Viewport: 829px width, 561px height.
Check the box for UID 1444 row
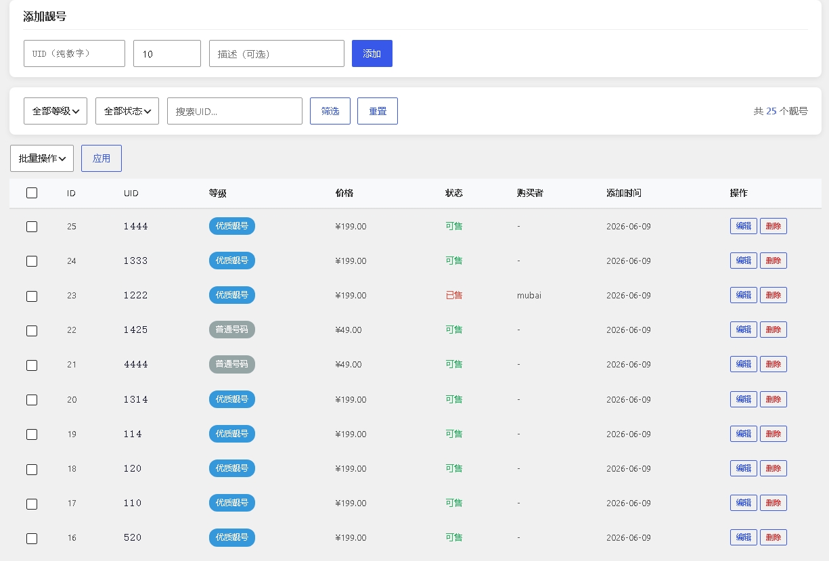32,227
